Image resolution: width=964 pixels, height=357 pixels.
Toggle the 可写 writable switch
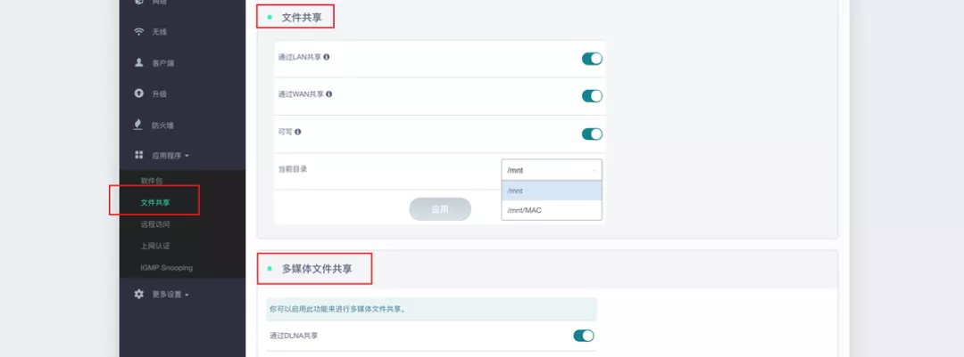[x=592, y=134]
